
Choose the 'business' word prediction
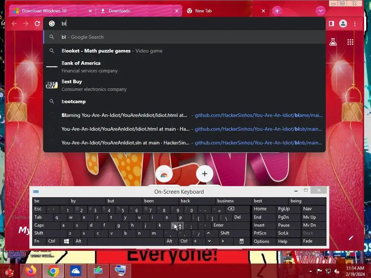point(234,201)
